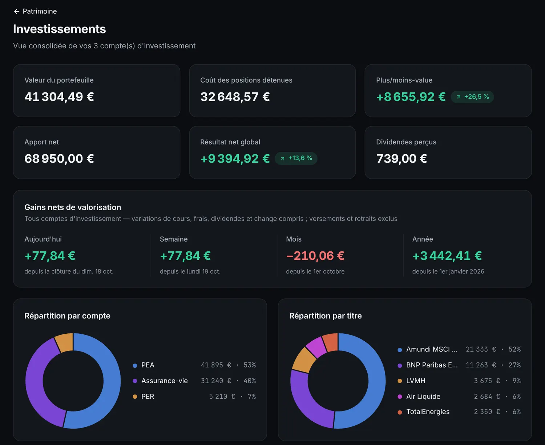Click the purple Assurance-vie legend dot
This screenshot has height=445, width=545.
click(135, 381)
